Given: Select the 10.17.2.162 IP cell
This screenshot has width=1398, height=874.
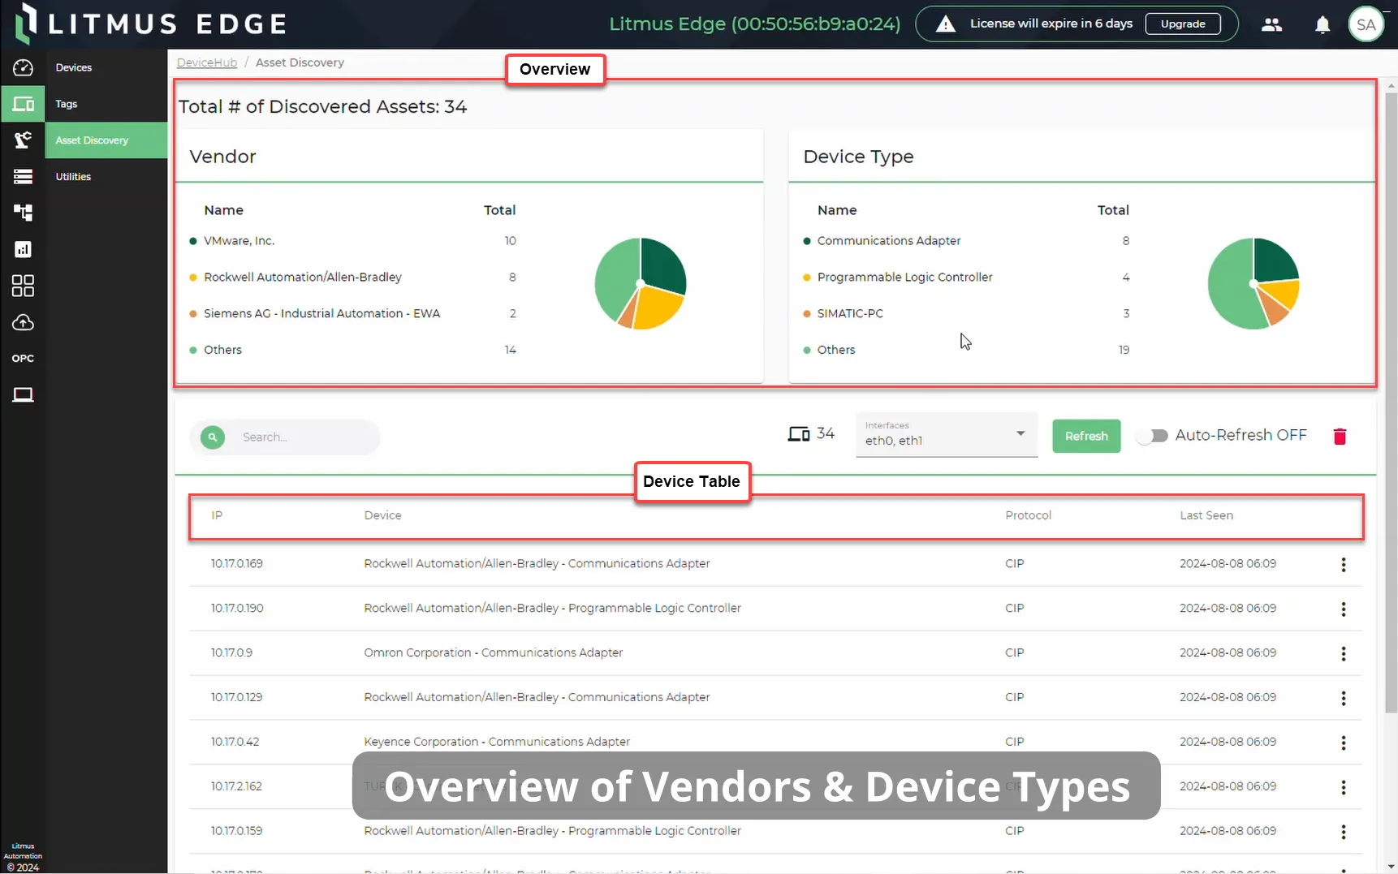Looking at the screenshot, I should pos(236,786).
